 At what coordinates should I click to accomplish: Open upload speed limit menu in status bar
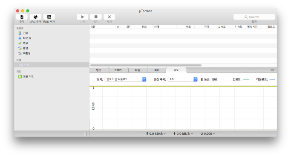tap(183, 134)
